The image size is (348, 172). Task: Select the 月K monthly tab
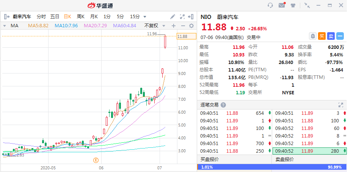click(94, 16)
